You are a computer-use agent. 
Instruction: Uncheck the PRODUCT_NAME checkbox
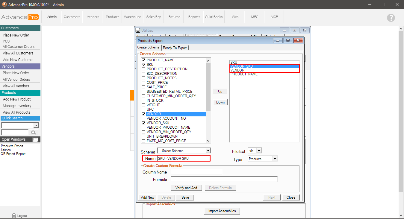143,60
